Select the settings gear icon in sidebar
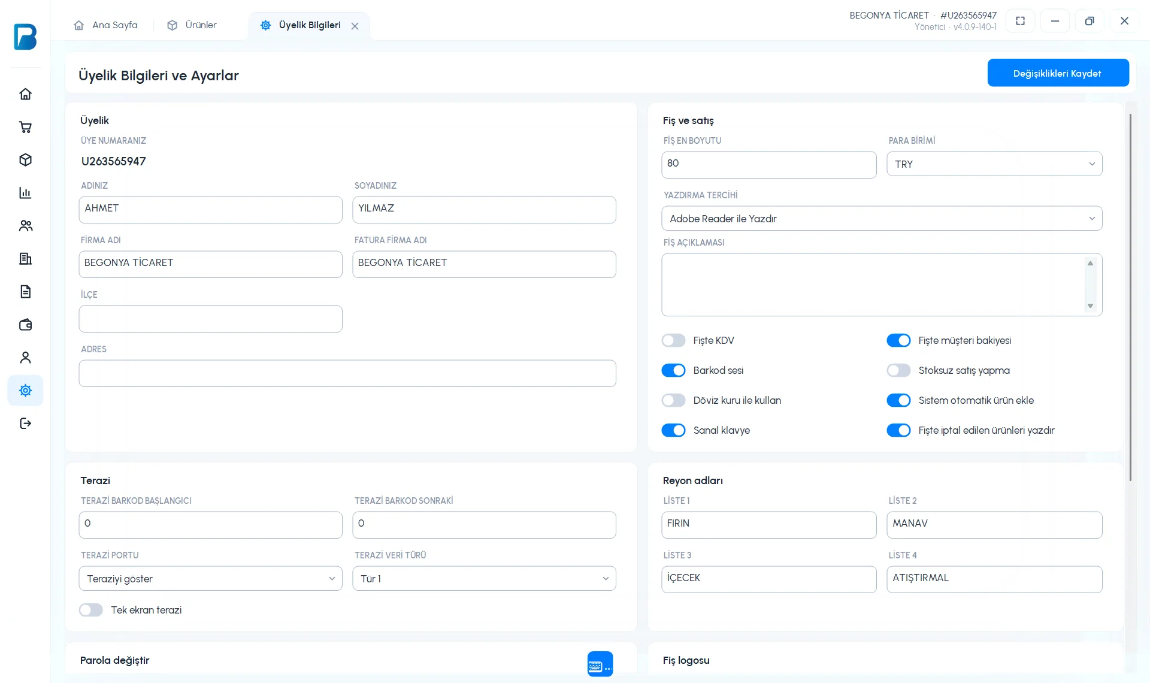The image size is (1150, 683). pos(25,391)
